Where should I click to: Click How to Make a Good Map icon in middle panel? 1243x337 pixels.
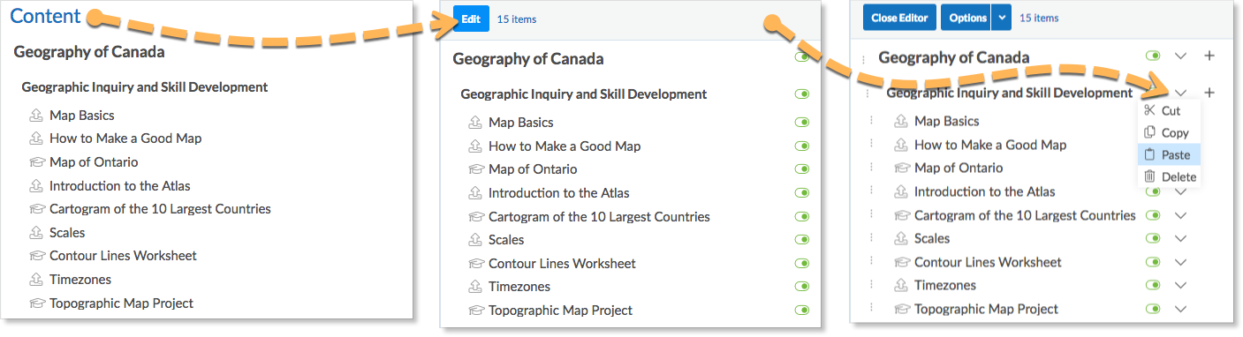[475, 146]
